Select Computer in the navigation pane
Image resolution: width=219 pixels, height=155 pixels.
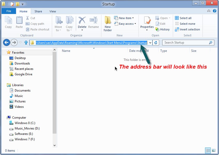[x=19, y=118]
